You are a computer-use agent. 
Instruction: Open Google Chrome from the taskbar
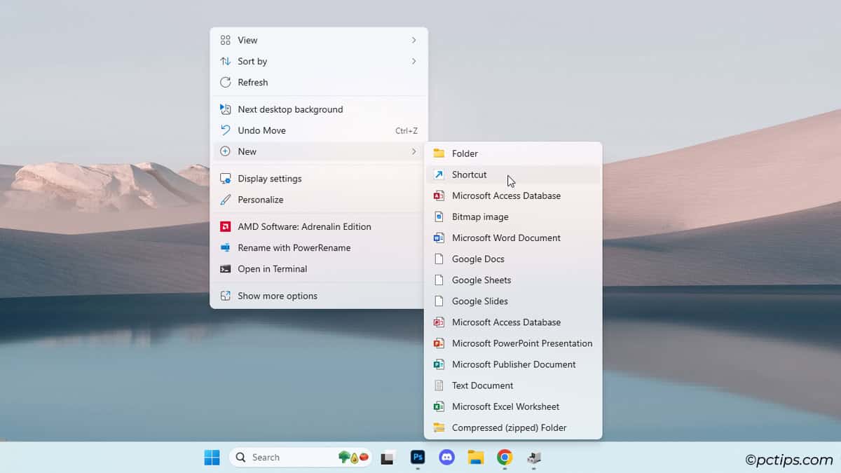[x=505, y=458]
